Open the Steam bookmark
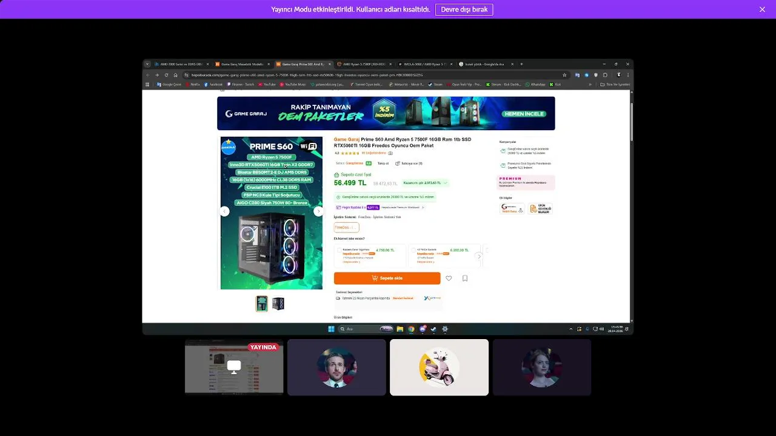This screenshot has height=436, width=776. click(435, 84)
